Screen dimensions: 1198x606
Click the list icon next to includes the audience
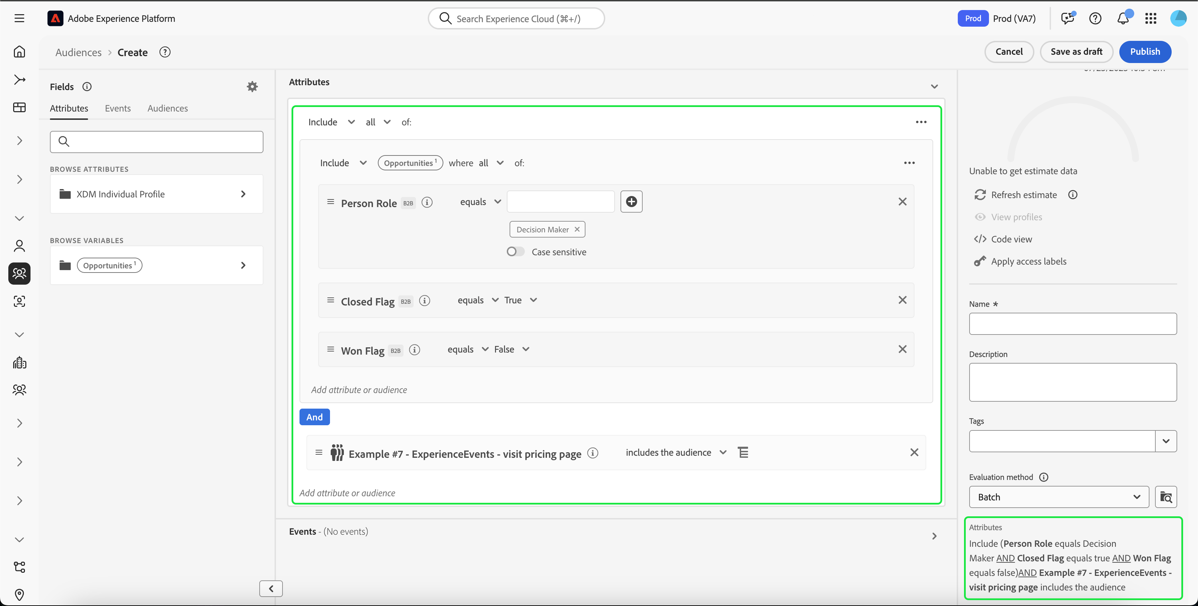[743, 452]
